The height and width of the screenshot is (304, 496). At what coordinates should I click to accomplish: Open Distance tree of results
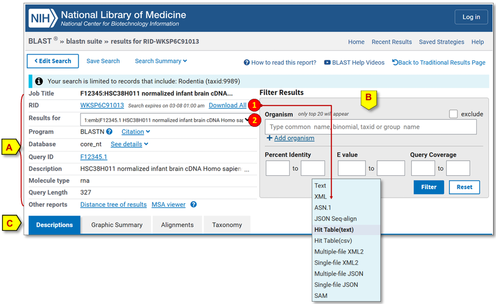coord(113,204)
